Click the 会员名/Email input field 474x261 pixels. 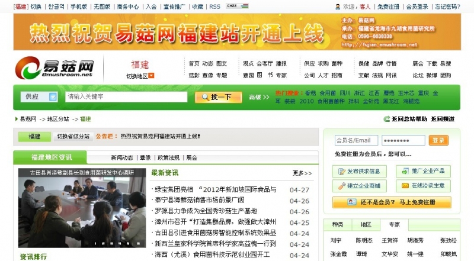tap(354, 140)
